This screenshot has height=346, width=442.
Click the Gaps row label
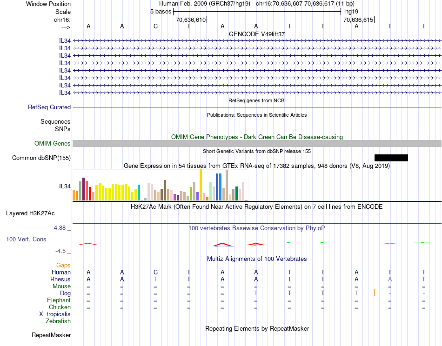pos(63,265)
